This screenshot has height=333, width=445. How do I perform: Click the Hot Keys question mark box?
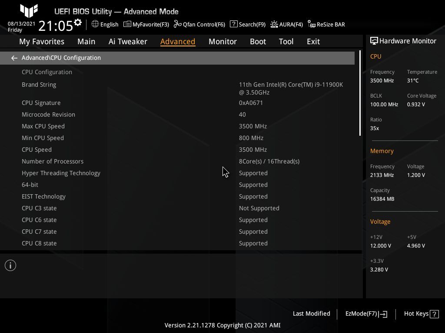click(x=434, y=314)
